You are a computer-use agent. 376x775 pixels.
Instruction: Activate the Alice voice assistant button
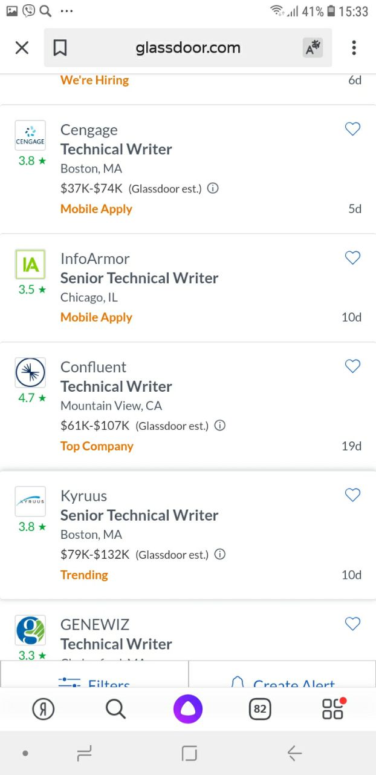(188, 709)
